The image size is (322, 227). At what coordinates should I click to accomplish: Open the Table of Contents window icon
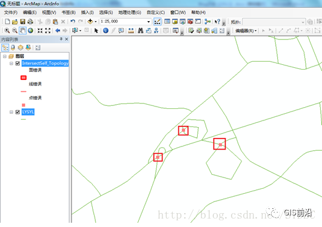tap(167, 21)
